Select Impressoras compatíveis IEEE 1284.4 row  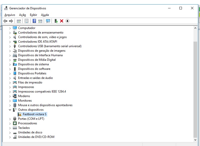tap(42, 92)
